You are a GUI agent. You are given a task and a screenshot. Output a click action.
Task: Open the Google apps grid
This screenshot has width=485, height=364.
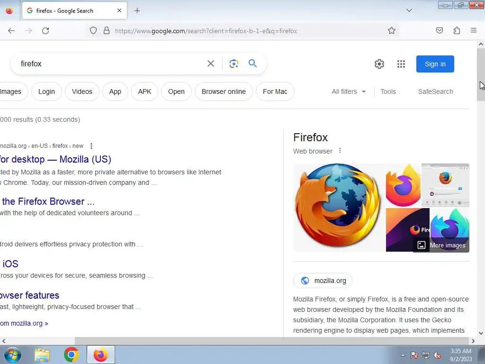coord(401,64)
